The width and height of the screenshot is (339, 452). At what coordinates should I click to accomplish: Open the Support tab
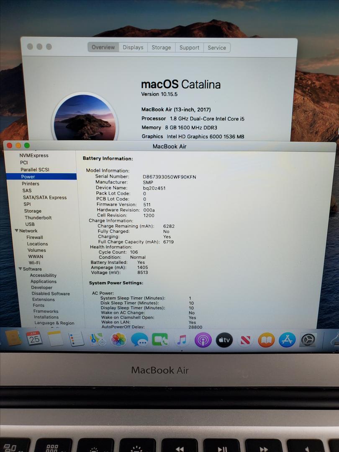coord(189,48)
